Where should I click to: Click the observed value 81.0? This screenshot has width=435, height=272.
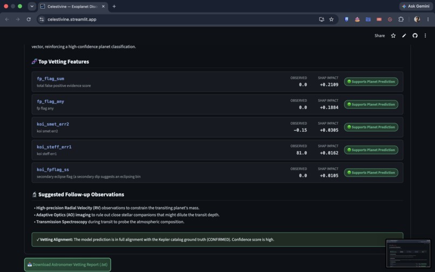(302, 153)
